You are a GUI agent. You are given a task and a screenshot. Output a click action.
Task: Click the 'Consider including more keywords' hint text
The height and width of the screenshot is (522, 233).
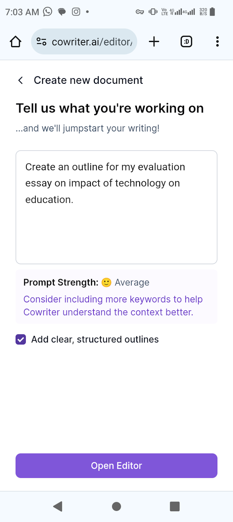(113, 306)
